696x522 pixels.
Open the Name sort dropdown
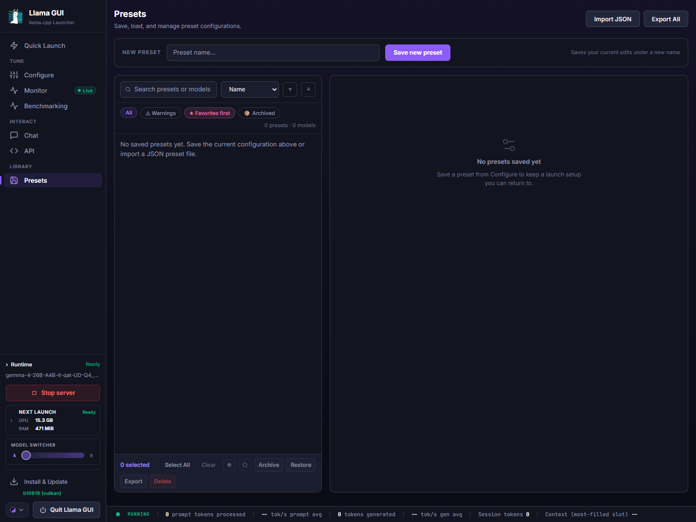tap(250, 89)
